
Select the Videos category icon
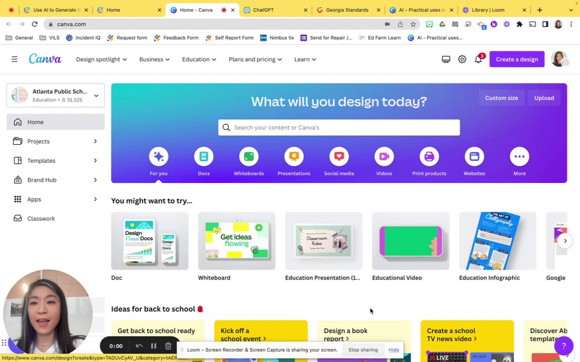click(x=384, y=157)
